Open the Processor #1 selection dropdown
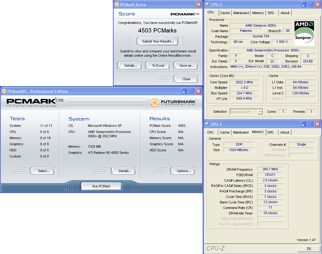Screen dimensions: 322x254 260,112
